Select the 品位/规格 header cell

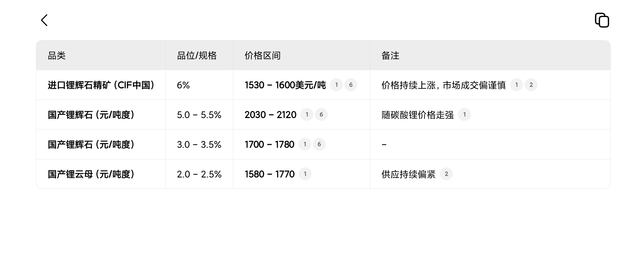click(x=197, y=56)
